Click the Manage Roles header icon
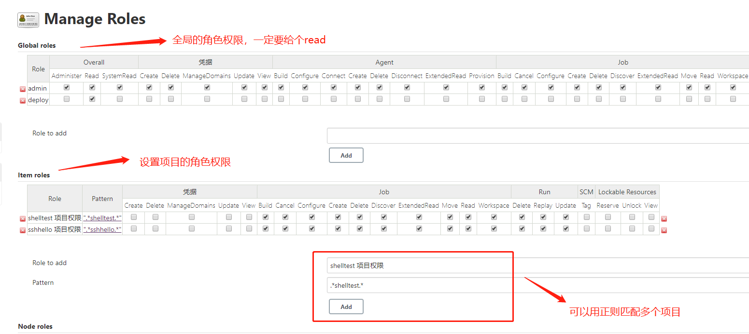Image resolution: width=749 pixels, height=334 pixels. point(28,20)
